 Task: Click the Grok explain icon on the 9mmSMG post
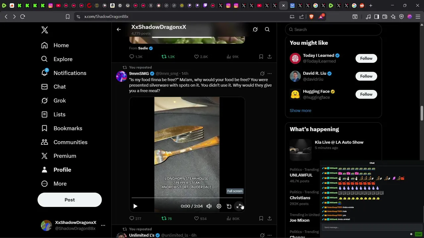pyautogui.click(x=262, y=73)
